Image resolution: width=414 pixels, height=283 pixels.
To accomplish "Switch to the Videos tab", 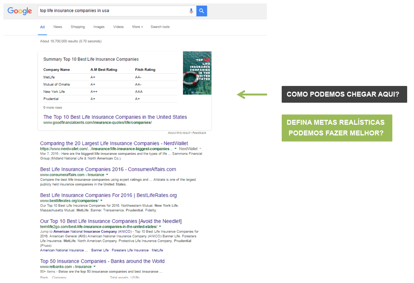I will coord(118,27).
